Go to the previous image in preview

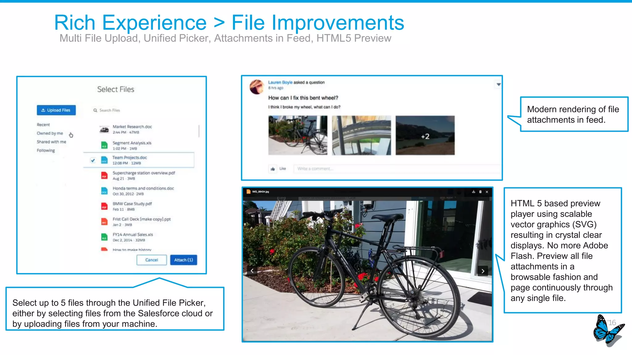[x=252, y=271]
